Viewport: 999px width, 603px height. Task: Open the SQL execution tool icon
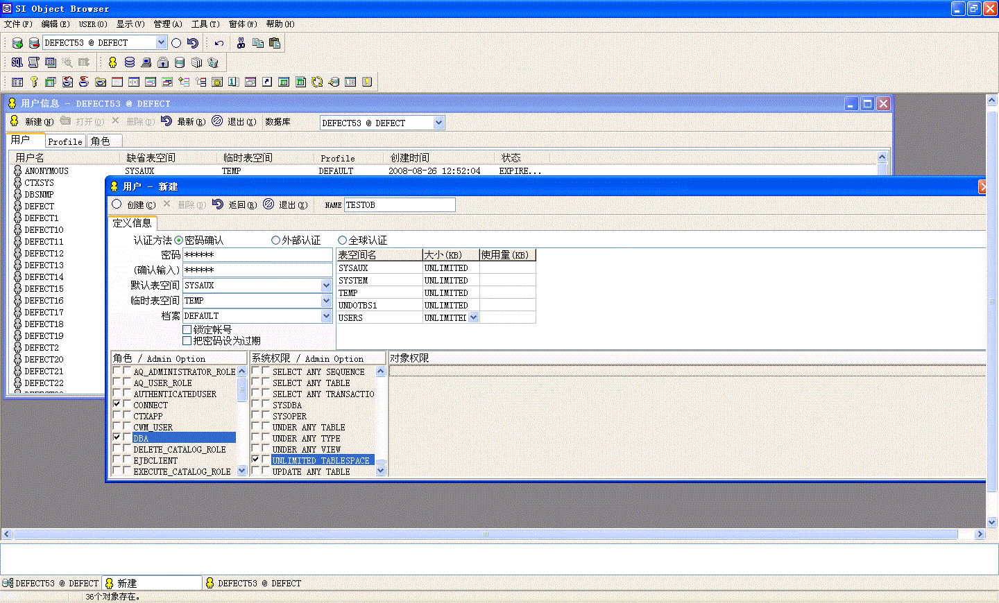(x=17, y=62)
